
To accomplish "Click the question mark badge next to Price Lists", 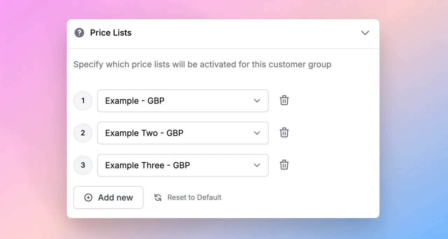I will tap(79, 32).
